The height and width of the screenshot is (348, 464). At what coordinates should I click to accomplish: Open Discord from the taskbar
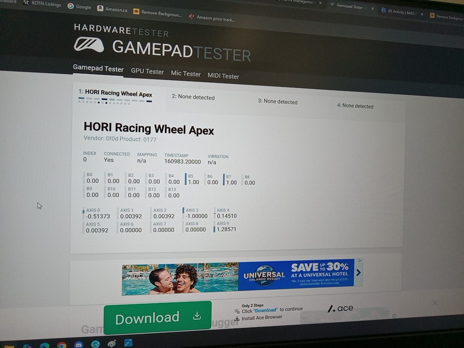tap(79, 345)
